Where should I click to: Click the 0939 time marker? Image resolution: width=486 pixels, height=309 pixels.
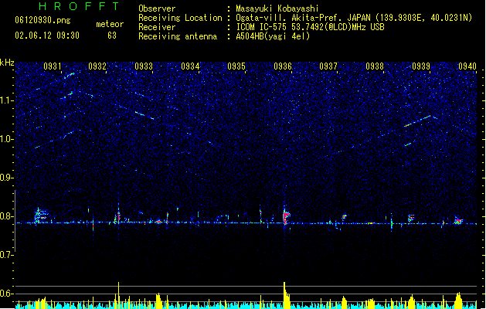point(421,66)
